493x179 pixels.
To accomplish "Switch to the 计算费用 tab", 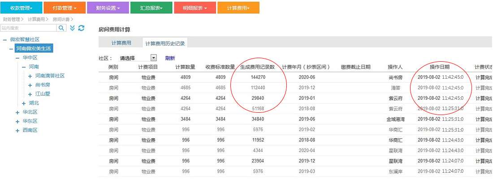I will click(121, 43).
